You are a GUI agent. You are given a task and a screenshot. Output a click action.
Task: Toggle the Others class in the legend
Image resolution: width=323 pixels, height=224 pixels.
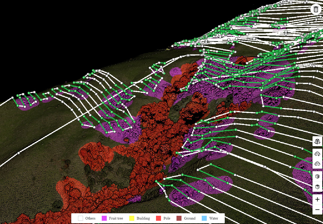pyautogui.click(x=80, y=218)
